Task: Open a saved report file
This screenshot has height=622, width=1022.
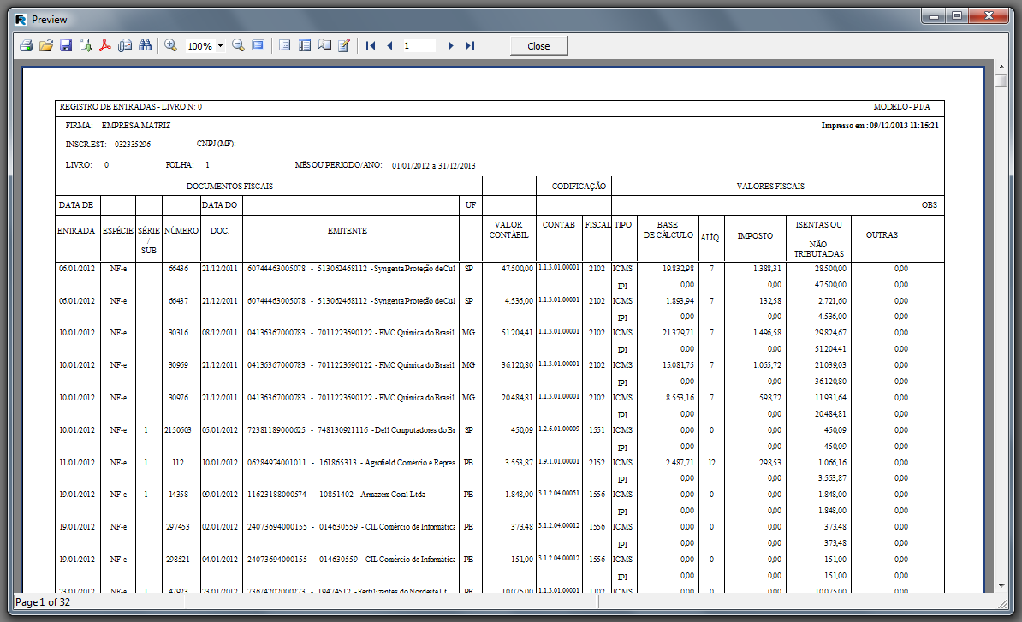Action: pyautogui.click(x=45, y=45)
